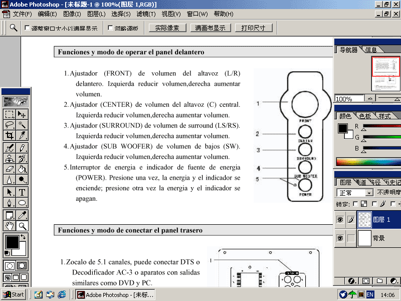Screen dimensions: 401x301
Task: Click the Adobe Photoshop taskbar button
Action: [x=116, y=295]
